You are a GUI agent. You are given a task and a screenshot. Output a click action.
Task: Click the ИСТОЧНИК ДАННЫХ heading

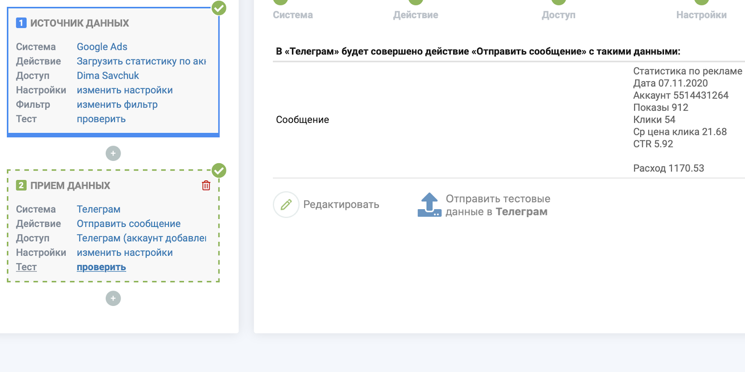pyautogui.click(x=80, y=23)
